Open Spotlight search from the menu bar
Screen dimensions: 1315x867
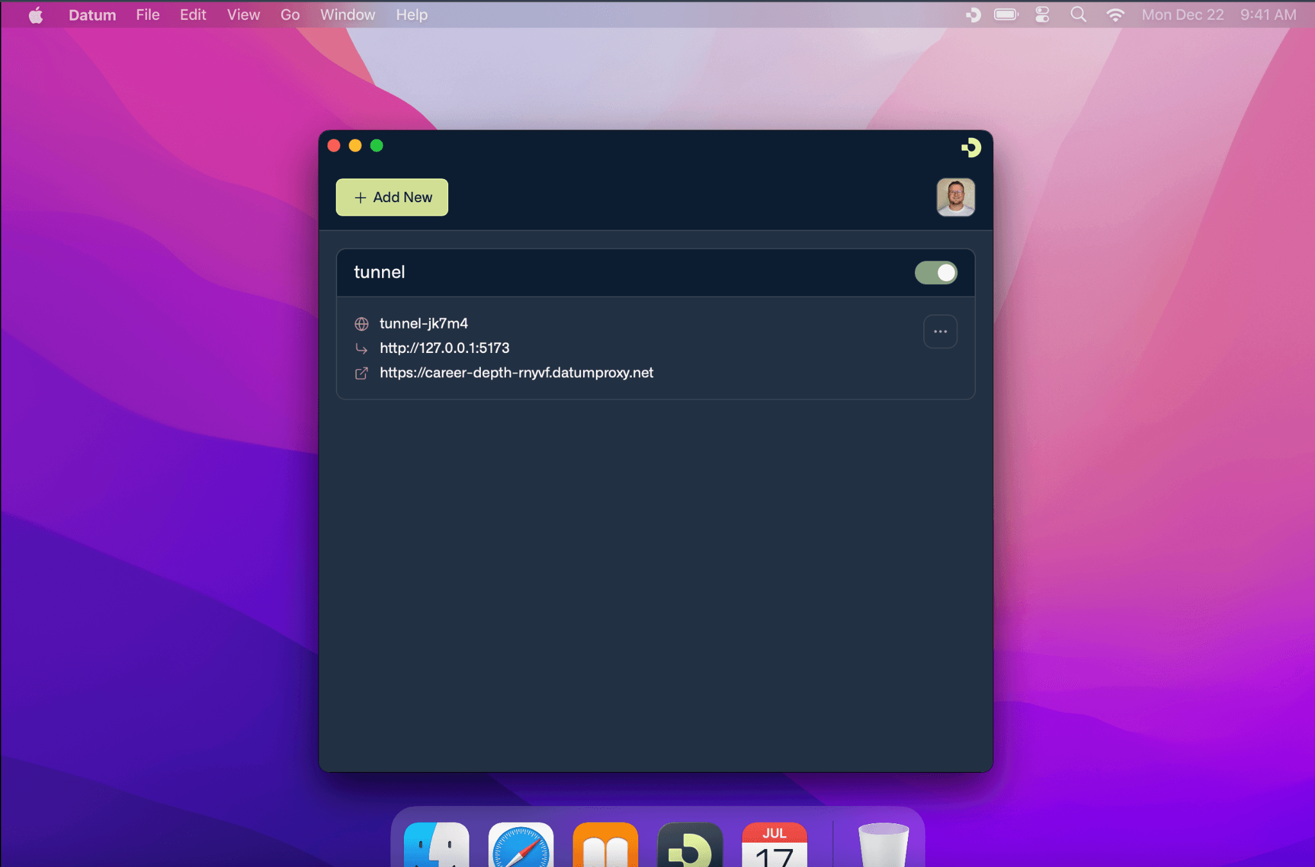point(1079,14)
